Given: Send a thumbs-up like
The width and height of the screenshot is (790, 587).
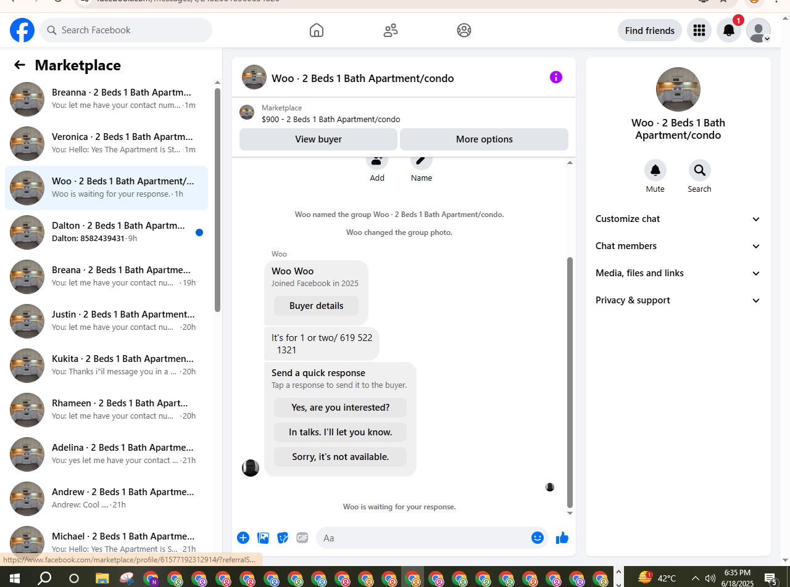Looking at the screenshot, I should pos(562,538).
